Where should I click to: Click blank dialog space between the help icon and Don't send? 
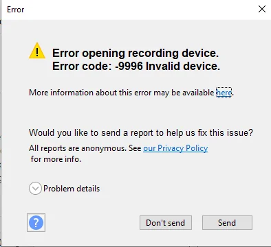[x=91, y=222]
